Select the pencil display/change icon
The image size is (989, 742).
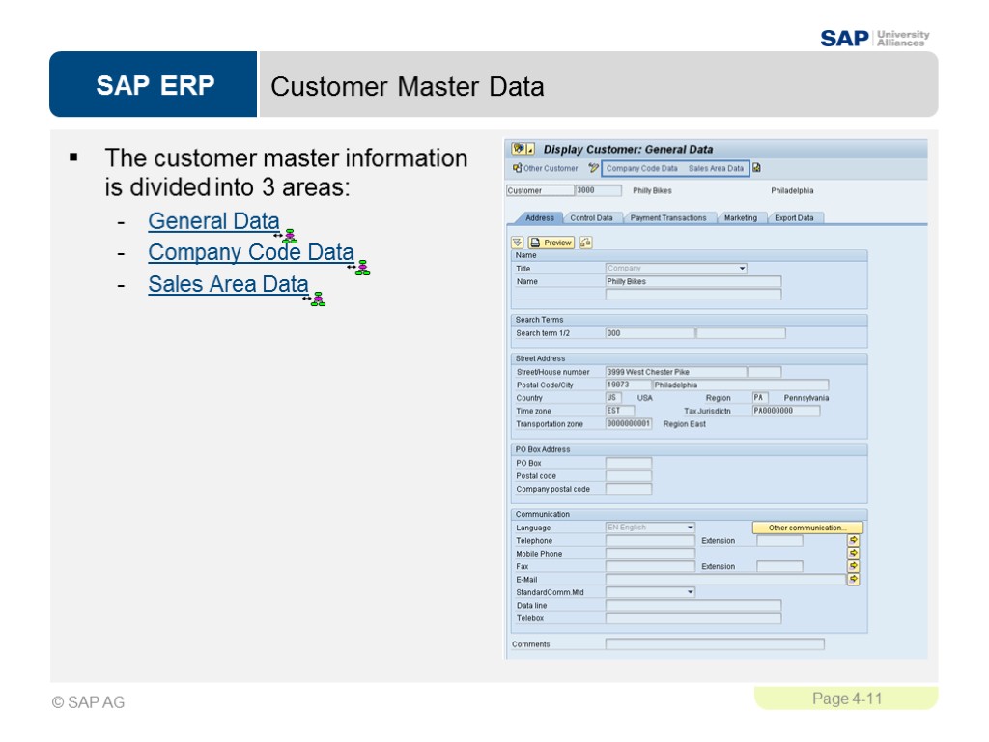[592, 168]
